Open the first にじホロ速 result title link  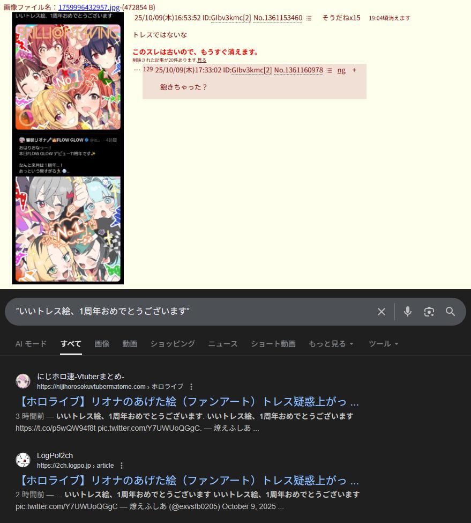(x=189, y=401)
